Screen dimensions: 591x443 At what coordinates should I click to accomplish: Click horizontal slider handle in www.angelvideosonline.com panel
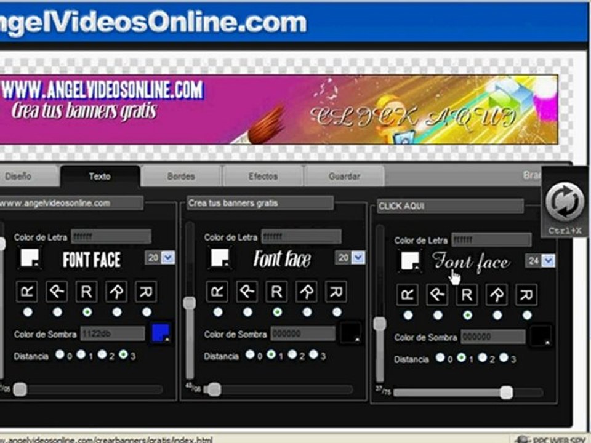pyautogui.click(x=20, y=389)
